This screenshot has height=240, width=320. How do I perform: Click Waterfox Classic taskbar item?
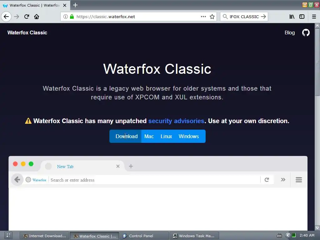click(x=94, y=236)
